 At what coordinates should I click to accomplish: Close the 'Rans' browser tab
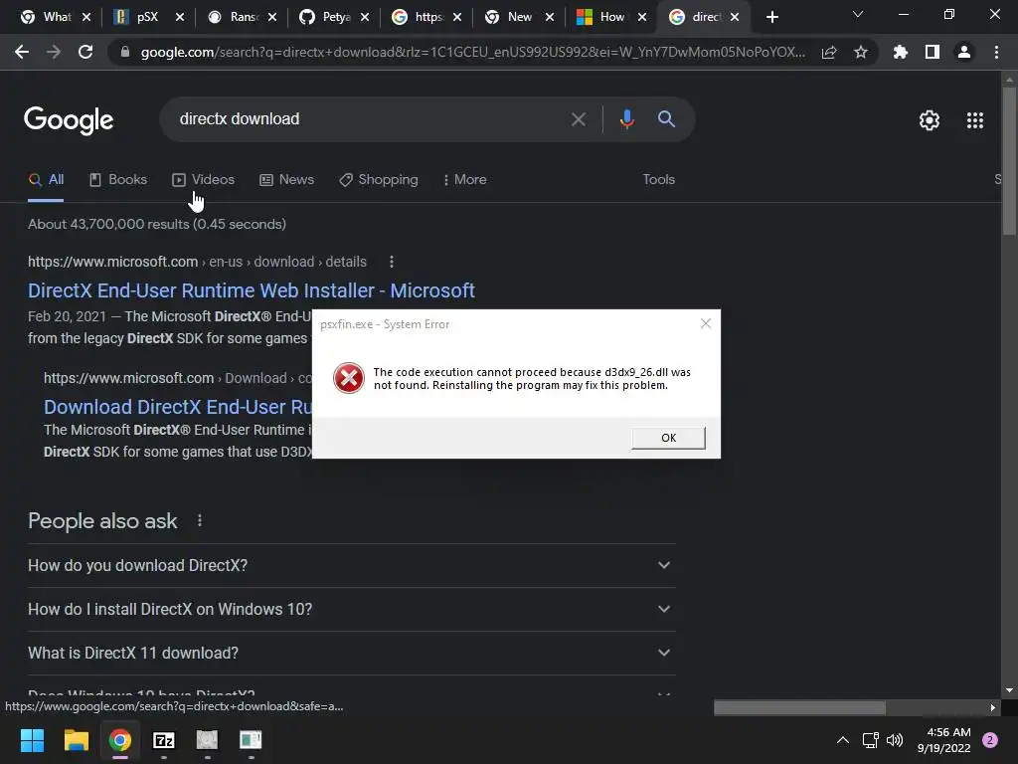[272, 18]
